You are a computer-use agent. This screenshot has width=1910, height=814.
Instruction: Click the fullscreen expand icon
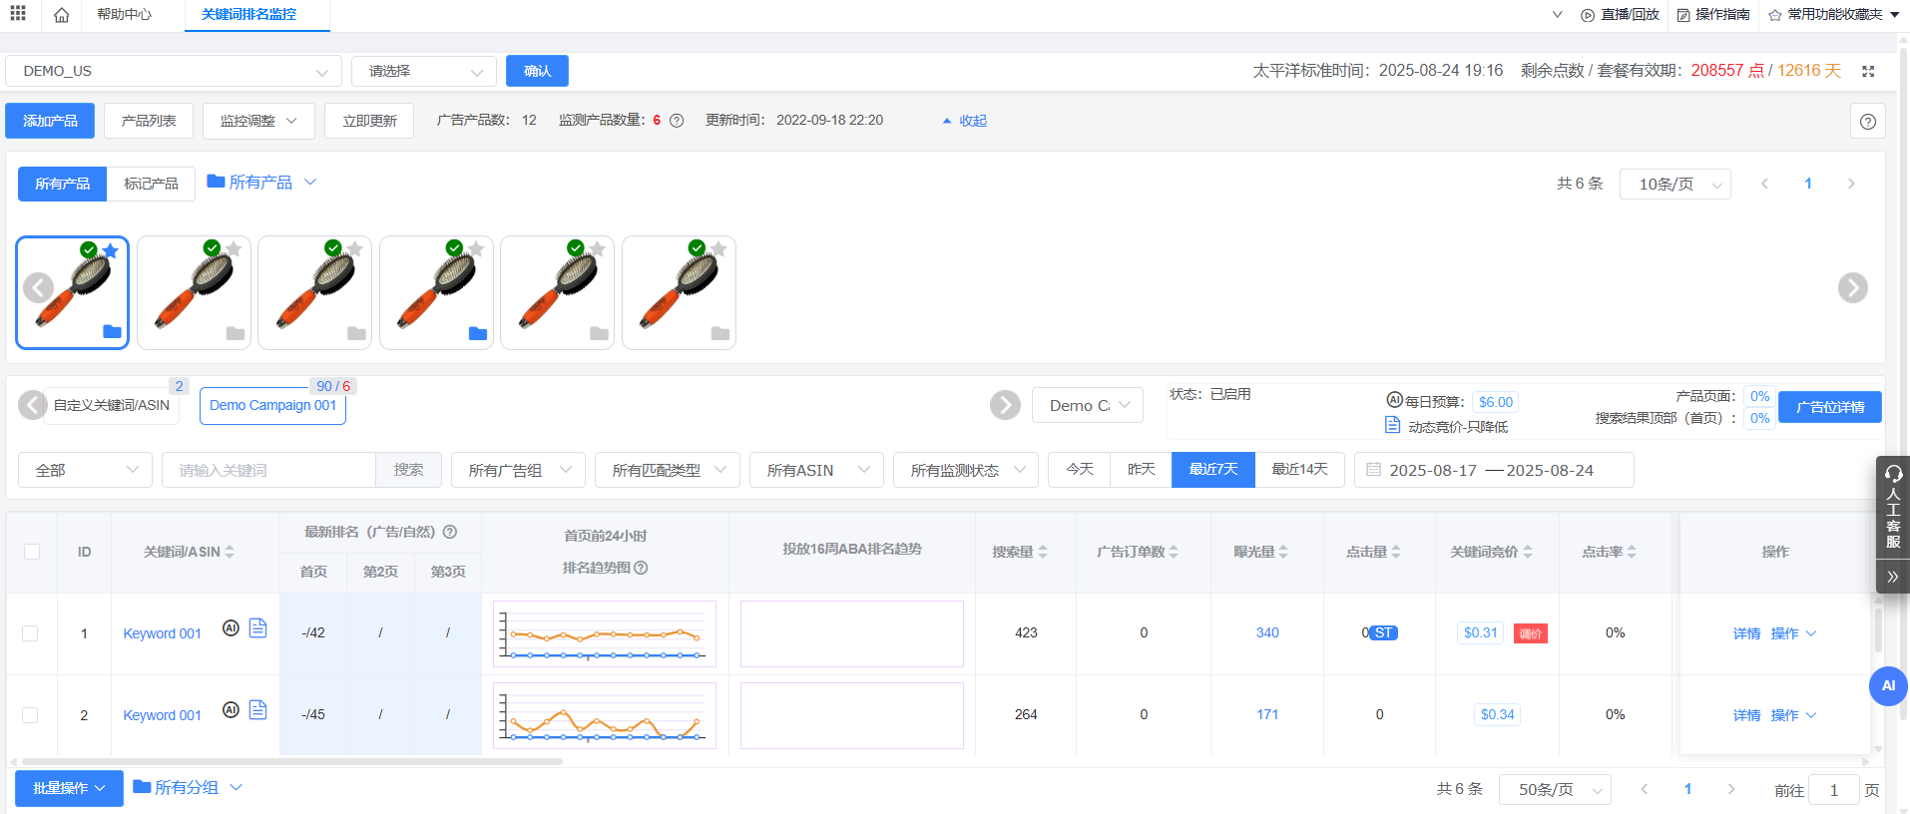click(x=1868, y=71)
